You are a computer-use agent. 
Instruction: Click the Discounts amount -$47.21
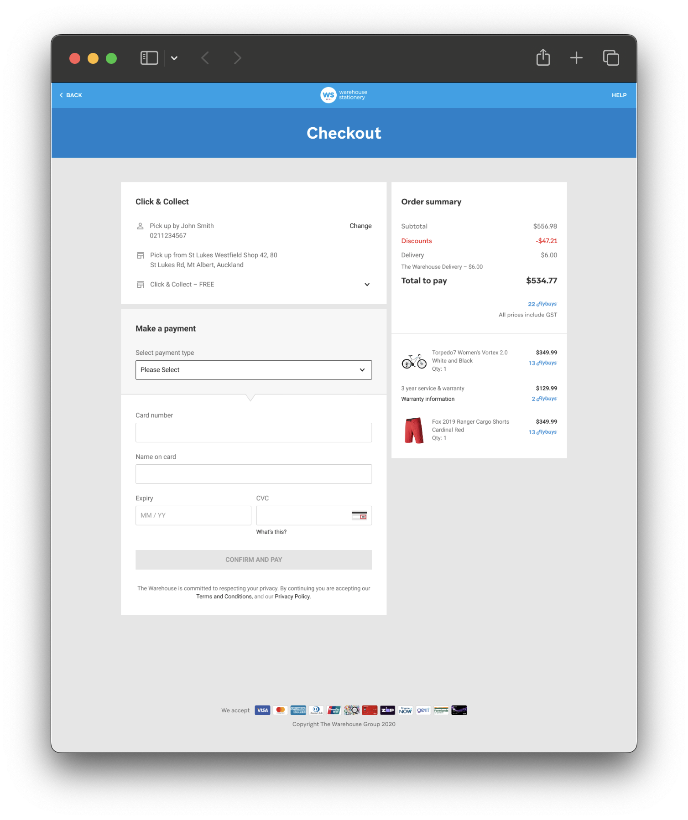547,241
